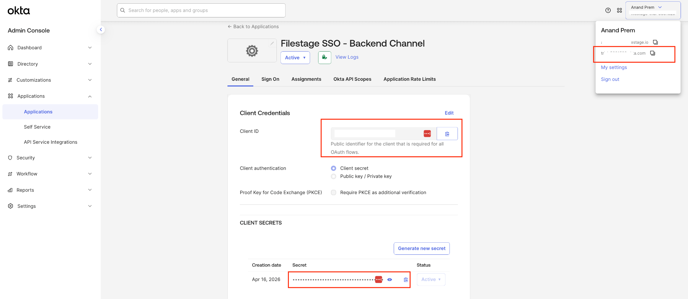The width and height of the screenshot is (688, 299).
Task: Go Back to Applications
Action: click(253, 26)
